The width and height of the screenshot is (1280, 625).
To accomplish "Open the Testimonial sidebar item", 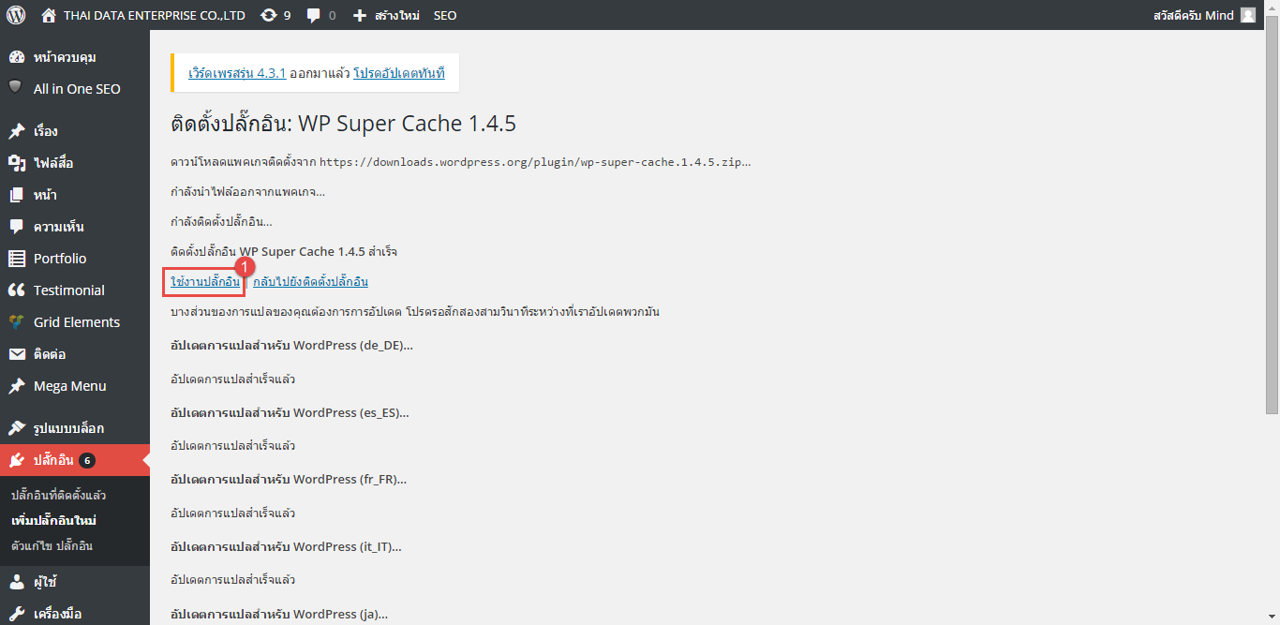I will coord(68,290).
